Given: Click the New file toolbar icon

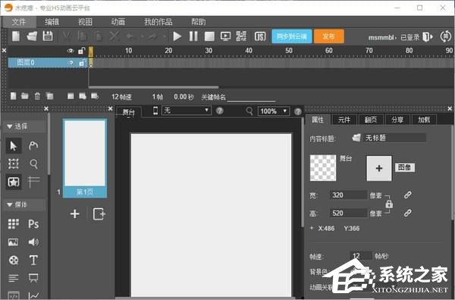Looking at the screenshot, I should coord(16,36).
